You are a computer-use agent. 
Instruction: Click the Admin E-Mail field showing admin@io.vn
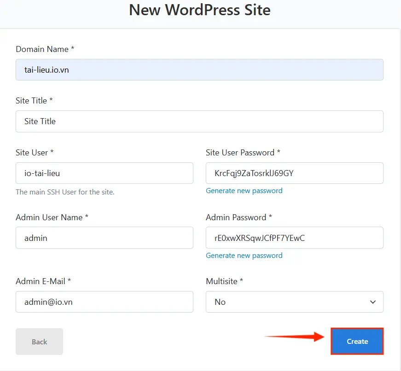[x=104, y=302]
